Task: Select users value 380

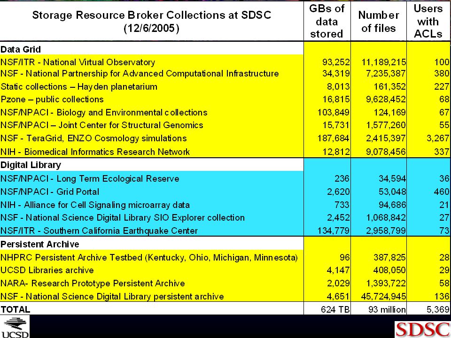Action: (442, 74)
